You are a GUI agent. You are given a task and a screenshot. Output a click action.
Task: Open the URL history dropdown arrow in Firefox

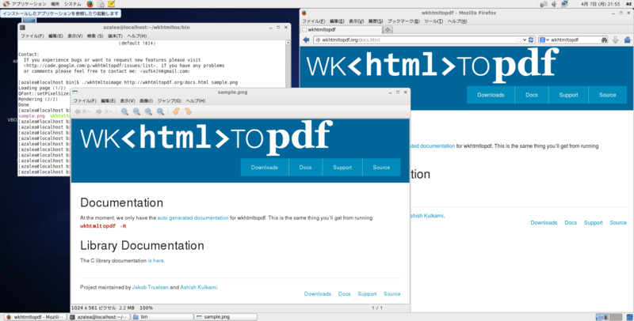tap(525, 40)
